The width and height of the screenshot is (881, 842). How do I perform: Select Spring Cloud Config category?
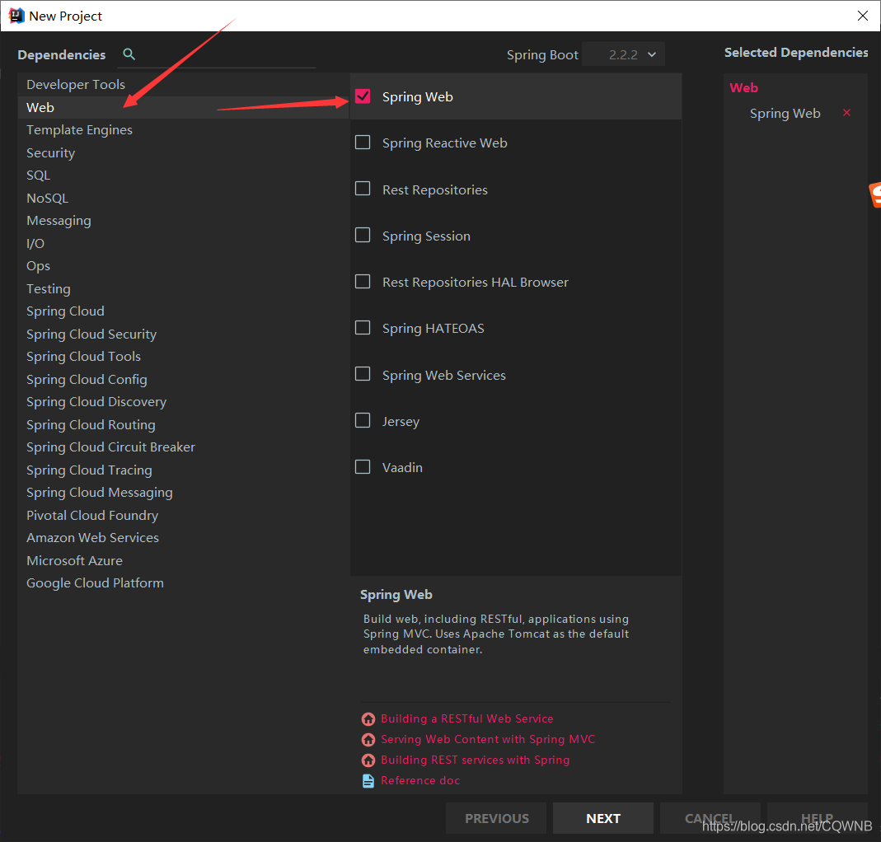(183, 380)
